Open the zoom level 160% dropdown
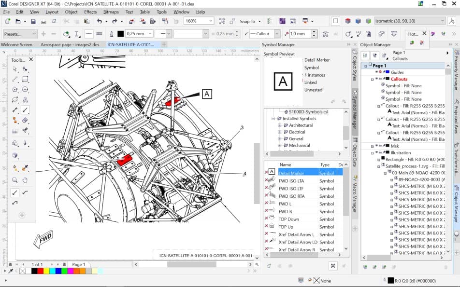This screenshot has height=287, width=460. click(211, 21)
